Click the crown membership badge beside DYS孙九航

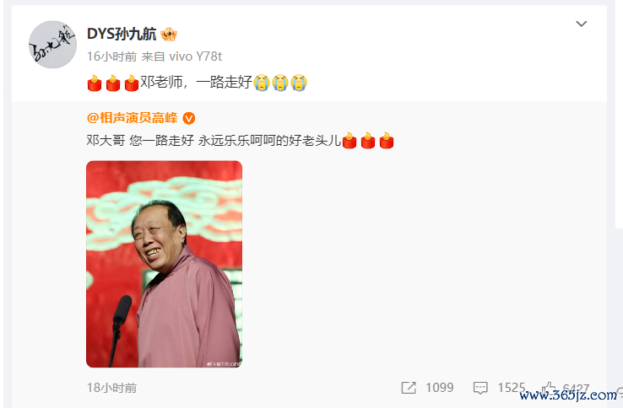tap(169, 35)
